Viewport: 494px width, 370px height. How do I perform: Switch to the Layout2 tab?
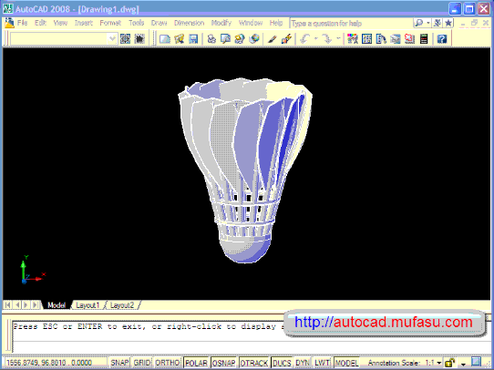[x=122, y=305]
